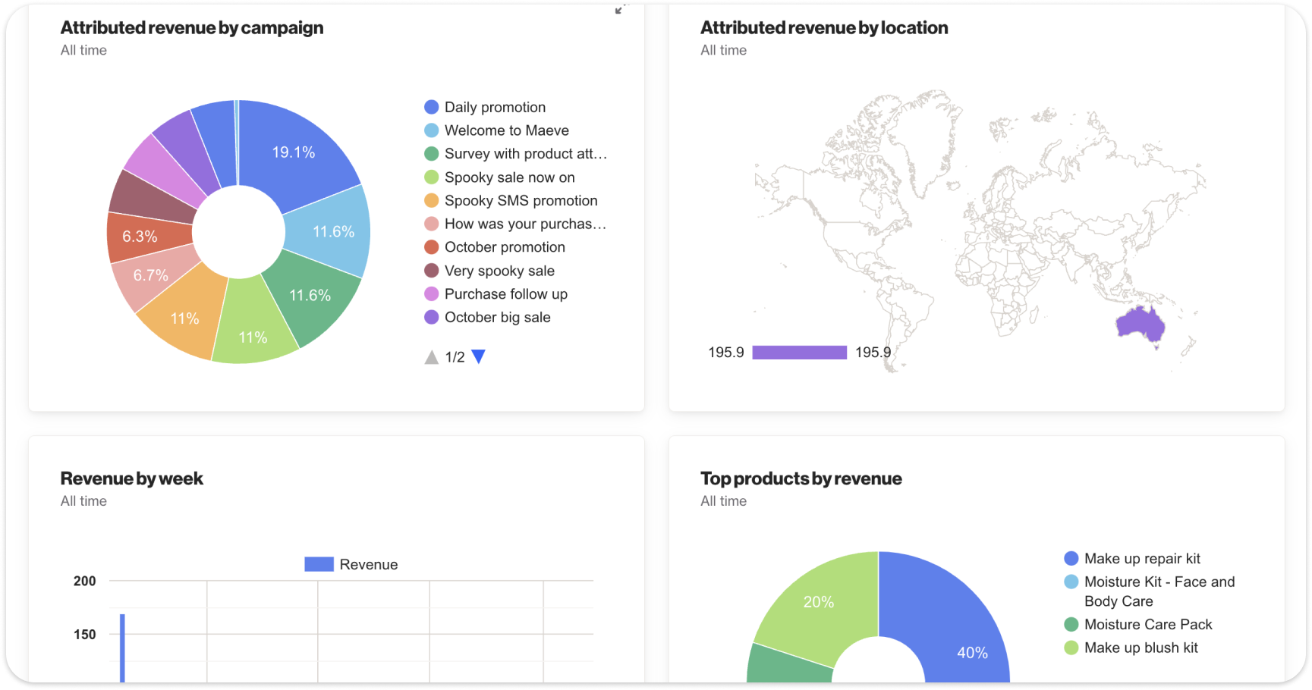1312x690 pixels.
Task: Click Australia highlighted on the map
Action: (x=1140, y=324)
